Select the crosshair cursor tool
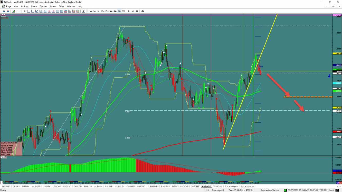 19,11
